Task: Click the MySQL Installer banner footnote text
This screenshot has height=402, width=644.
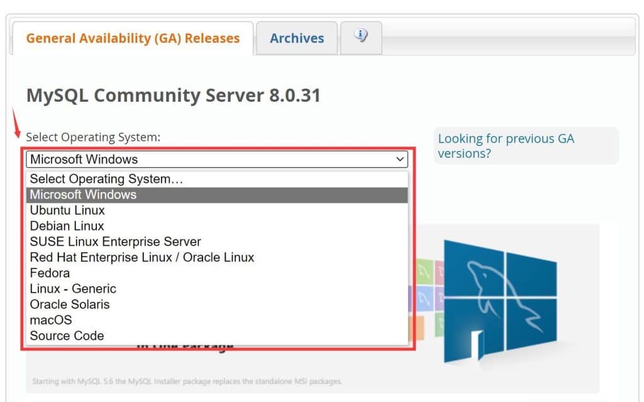Action: point(187,381)
